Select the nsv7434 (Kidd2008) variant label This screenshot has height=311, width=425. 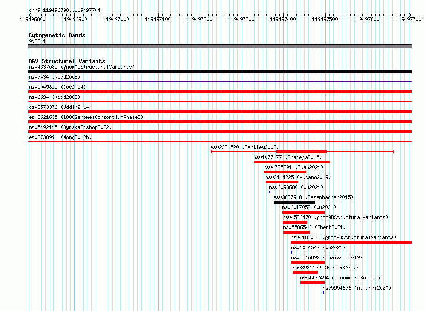(x=54, y=77)
